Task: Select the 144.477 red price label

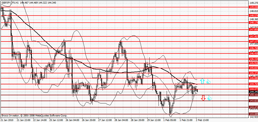Action: tap(254, 89)
